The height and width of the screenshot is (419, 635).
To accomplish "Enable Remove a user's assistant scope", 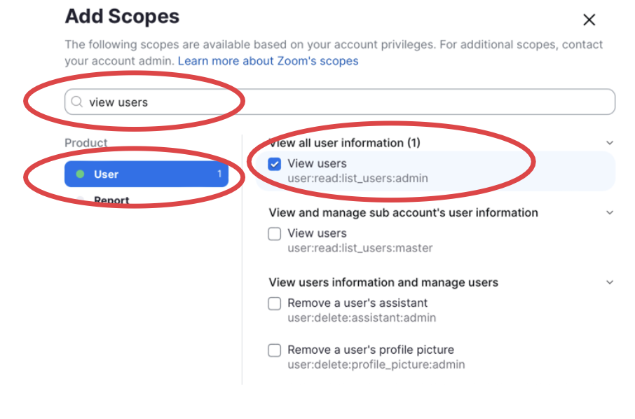I will tap(275, 304).
